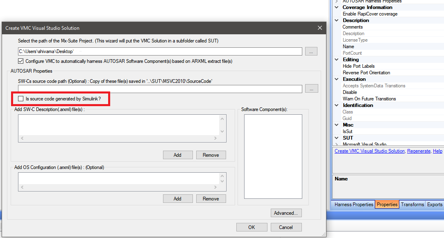Viewport: 444px width, 238px height.
Task: Select Warn On Future Transitions property
Action: tap(369, 98)
